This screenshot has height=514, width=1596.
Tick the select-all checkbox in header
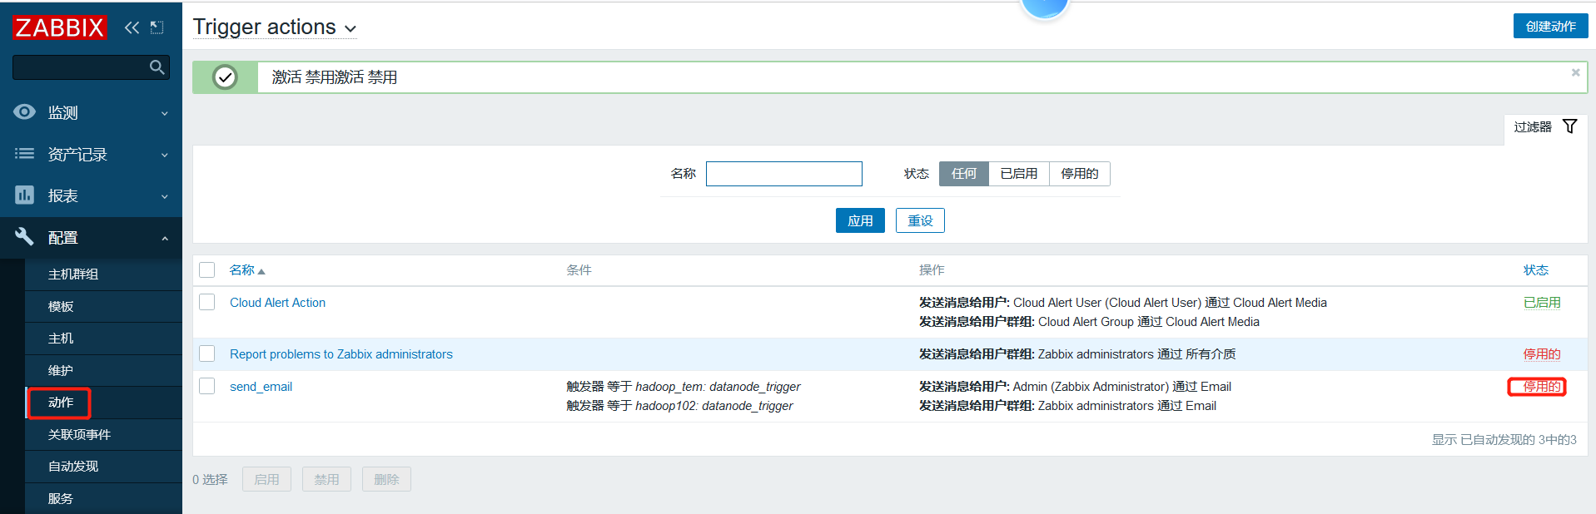point(207,269)
